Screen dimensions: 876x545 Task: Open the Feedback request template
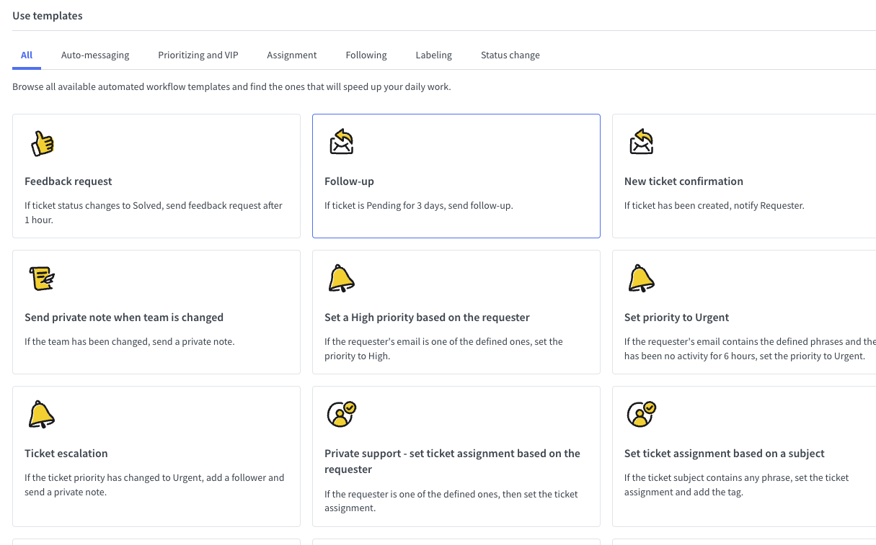point(156,176)
